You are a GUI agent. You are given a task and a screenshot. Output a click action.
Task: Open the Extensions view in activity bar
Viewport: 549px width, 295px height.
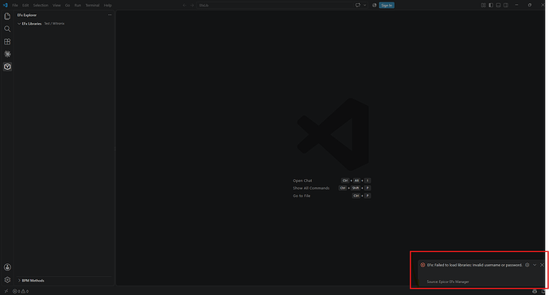7,41
